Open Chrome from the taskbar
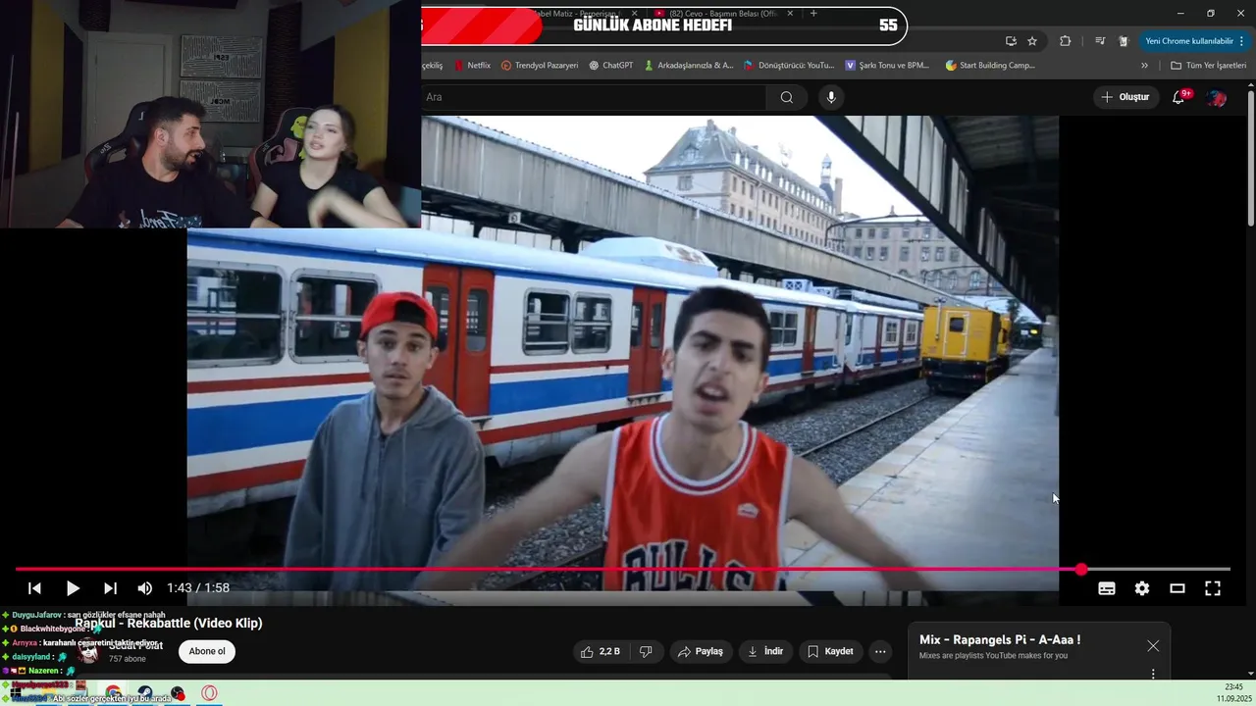1256x706 pixels. click(114, 693)
